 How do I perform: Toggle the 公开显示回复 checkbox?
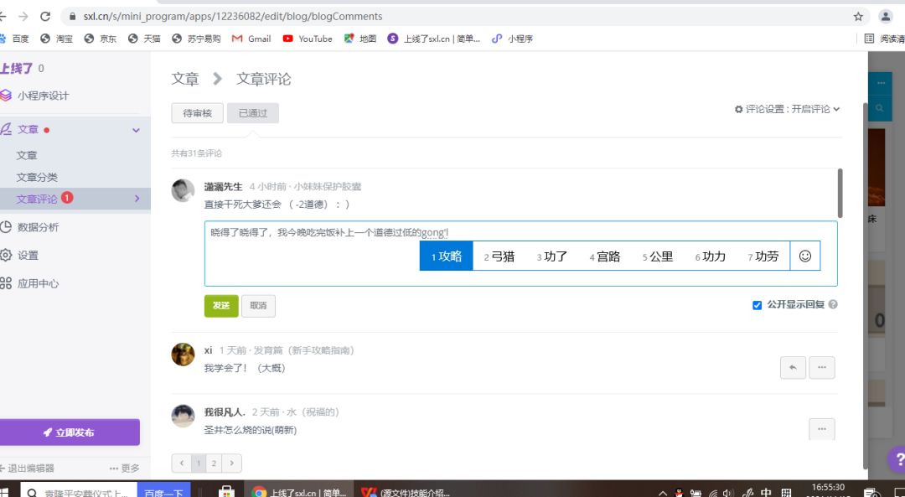pyautogui.click(x=757, y=305)
